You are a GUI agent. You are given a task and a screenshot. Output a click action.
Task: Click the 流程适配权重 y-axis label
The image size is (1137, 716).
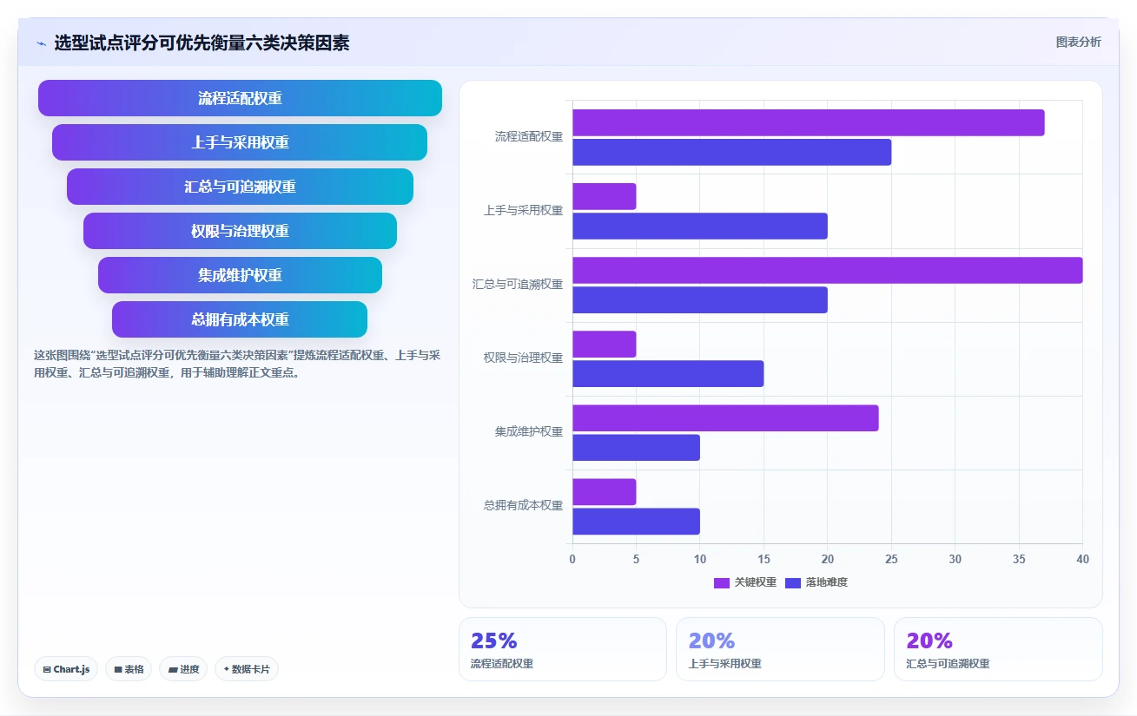[529, 137]
